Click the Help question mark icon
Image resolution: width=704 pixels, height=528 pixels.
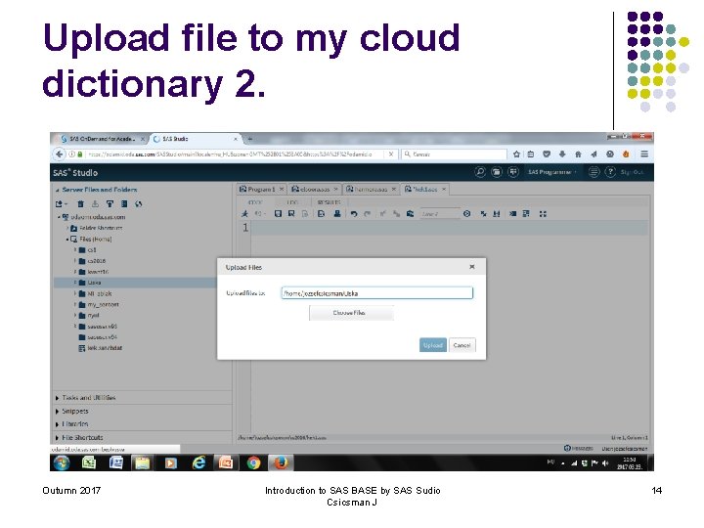[x=610, y=172]
